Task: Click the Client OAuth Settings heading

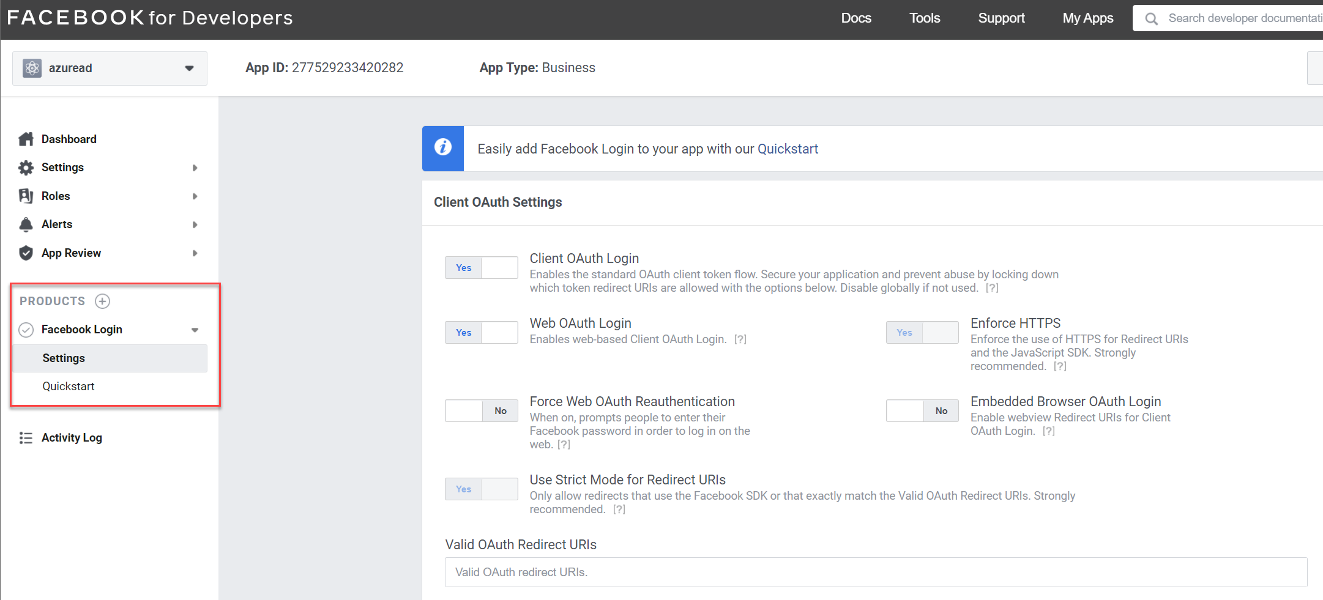Action: (x=498, y=202)
